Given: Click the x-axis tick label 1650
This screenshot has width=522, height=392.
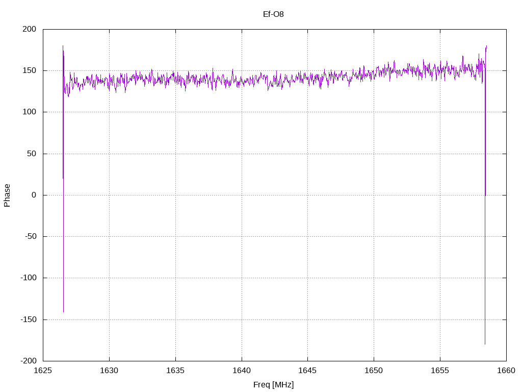Looking at the screenshot, I should (374, 371).
